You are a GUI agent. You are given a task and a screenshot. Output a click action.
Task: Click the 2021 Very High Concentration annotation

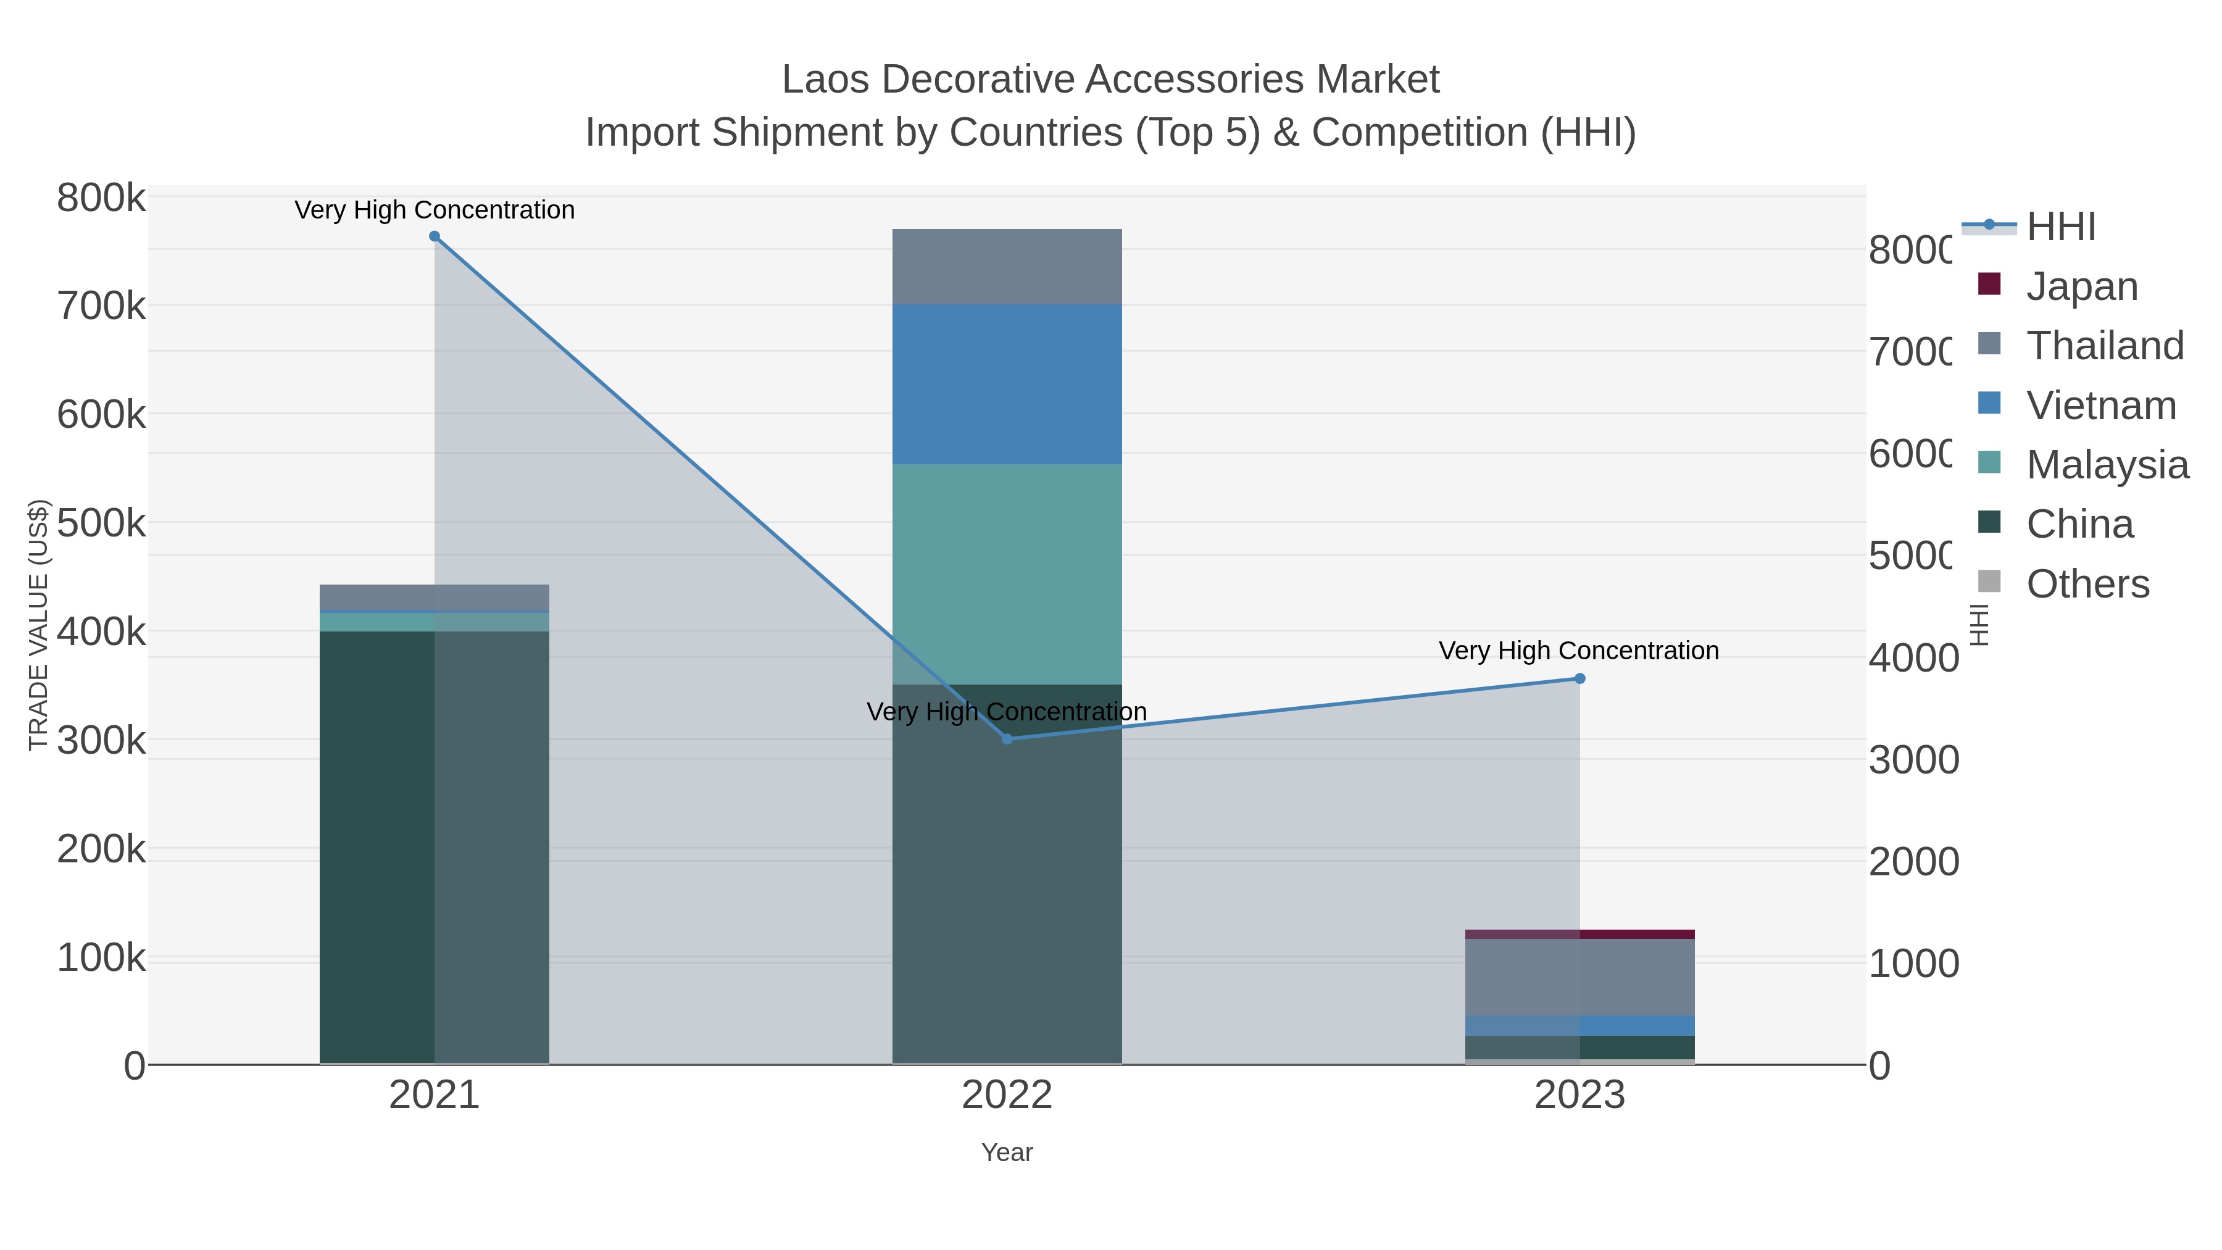(435, 210)
